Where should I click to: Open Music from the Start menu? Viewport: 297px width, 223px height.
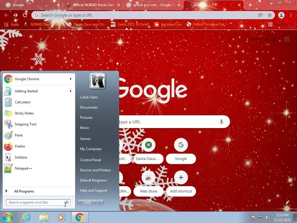coord(84,128)
